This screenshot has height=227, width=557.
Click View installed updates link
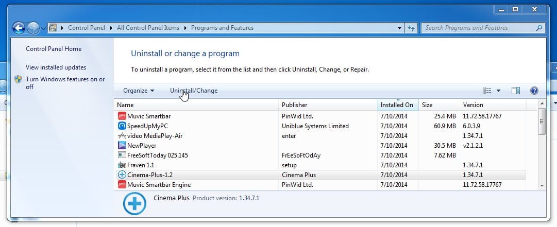click(x=56, y=67)
